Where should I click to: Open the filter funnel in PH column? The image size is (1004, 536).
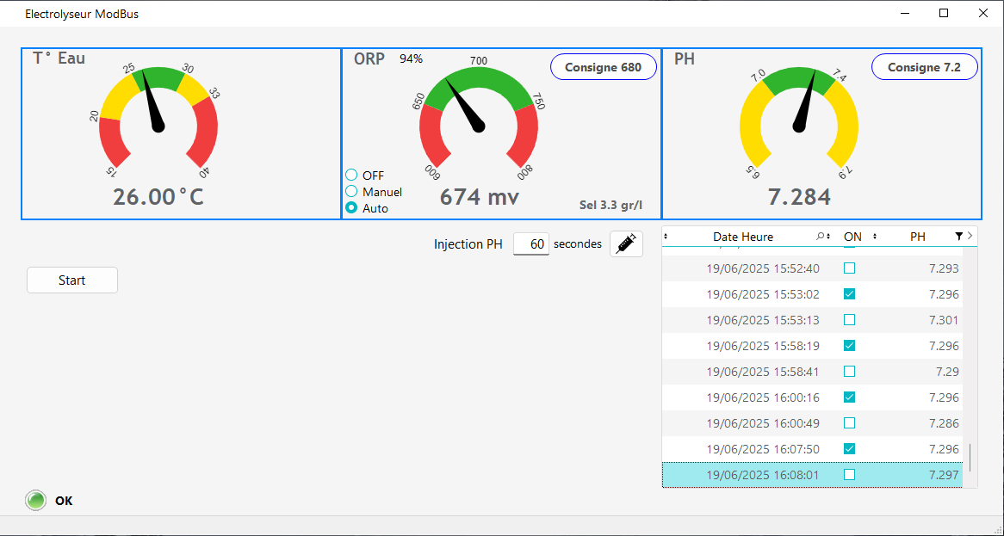(958, 237)
